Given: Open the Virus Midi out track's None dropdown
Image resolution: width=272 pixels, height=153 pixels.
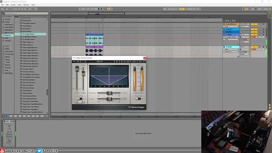Looking at the screenshot, I should point(231,27).
